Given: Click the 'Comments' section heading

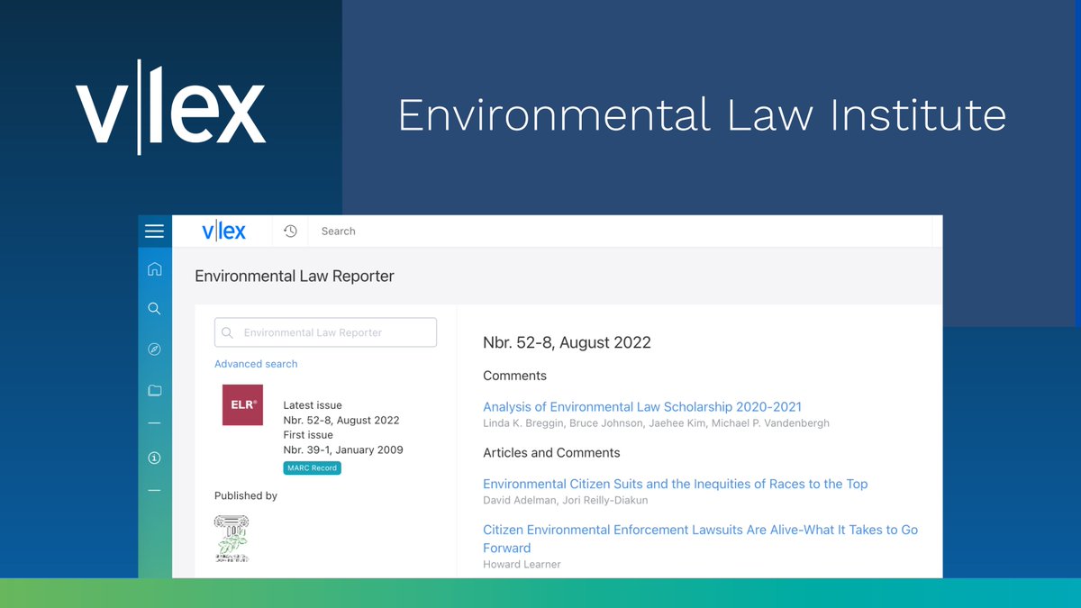Looking at the screenshot, I should click(514, 376).
